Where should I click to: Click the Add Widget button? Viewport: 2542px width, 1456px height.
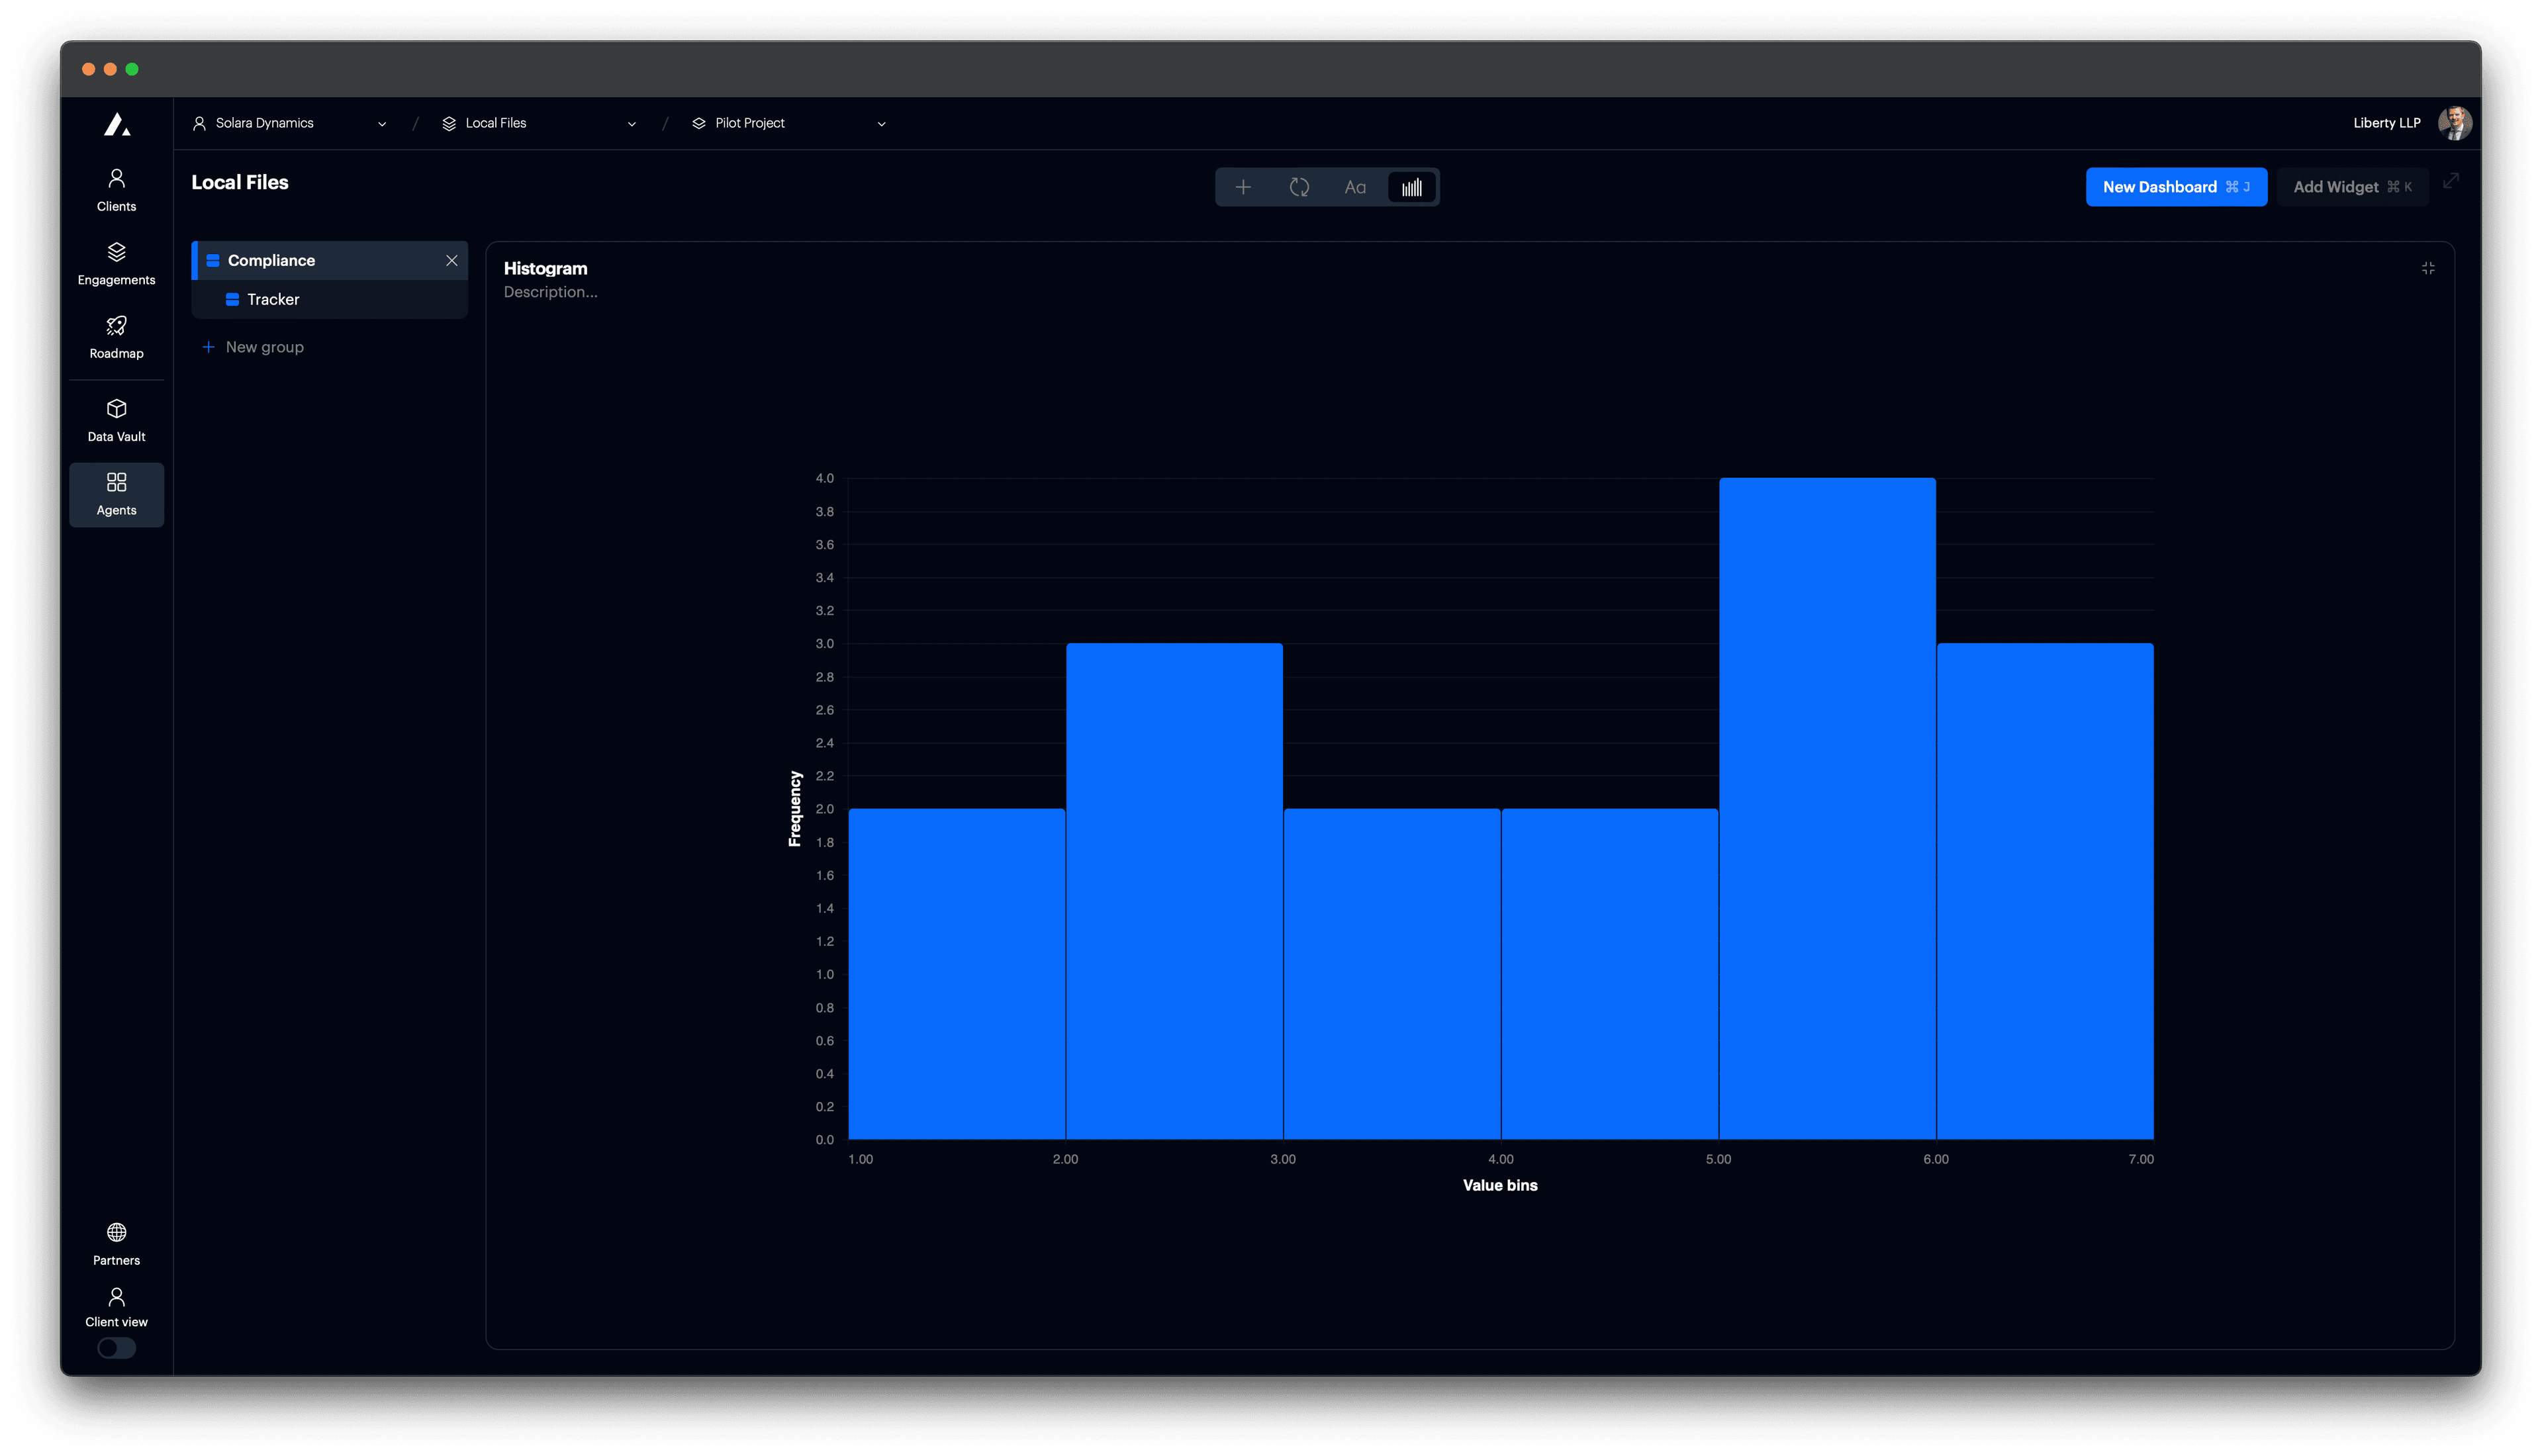(2351, 187)
